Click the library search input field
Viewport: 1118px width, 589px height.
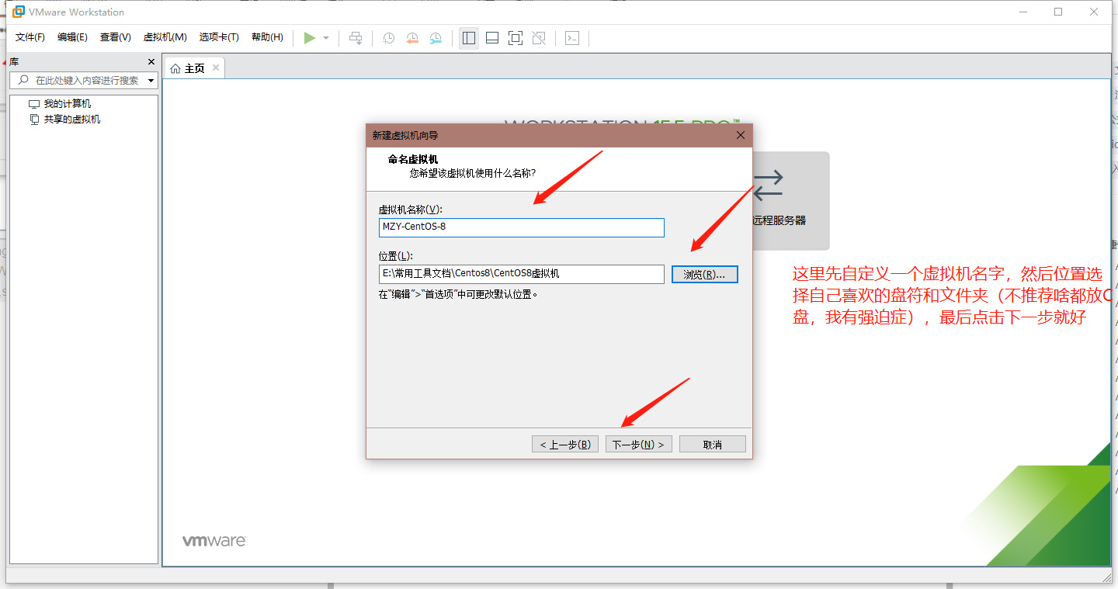83,80
